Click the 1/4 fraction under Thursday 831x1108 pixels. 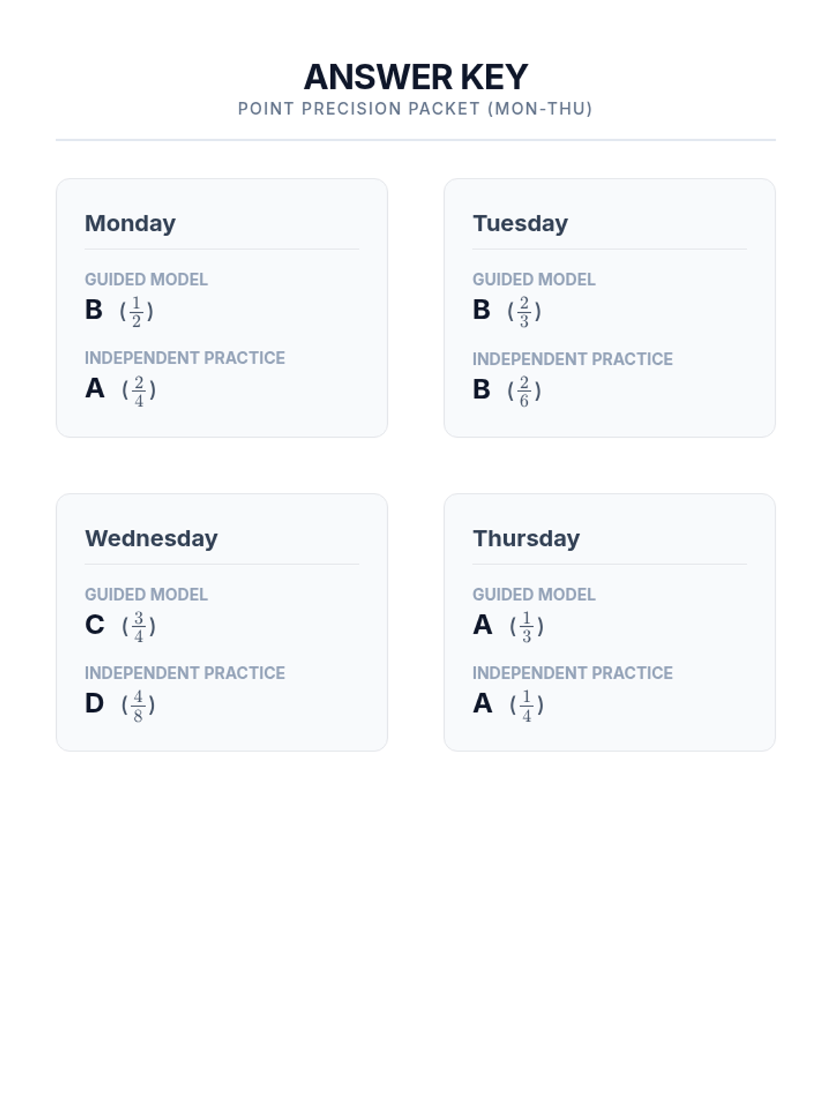(x=526, y=706)
